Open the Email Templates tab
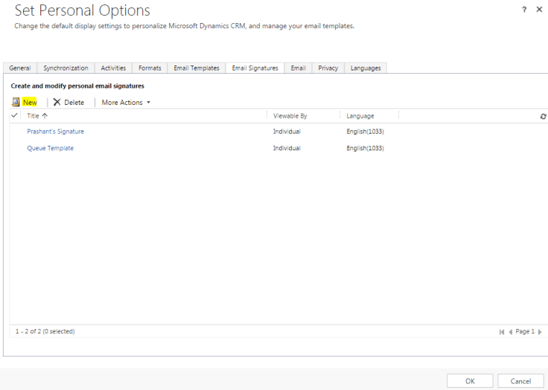 click(x=197, y=68)
